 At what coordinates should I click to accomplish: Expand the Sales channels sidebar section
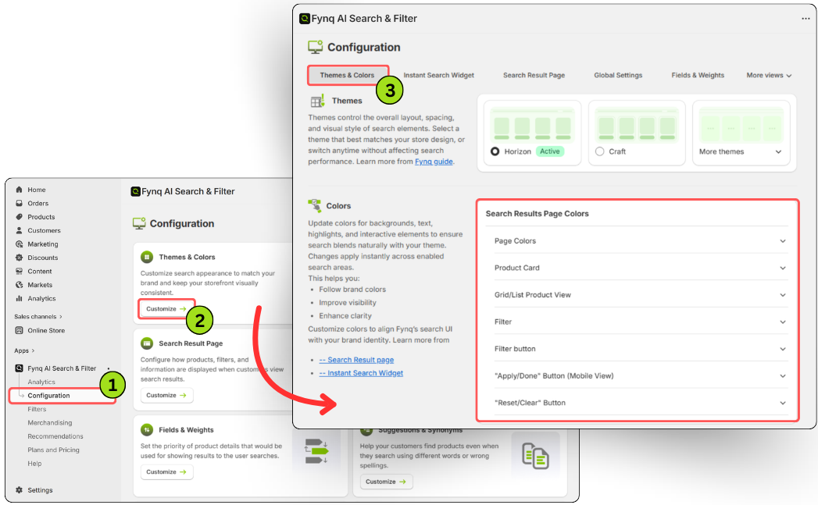coord(38,316)
